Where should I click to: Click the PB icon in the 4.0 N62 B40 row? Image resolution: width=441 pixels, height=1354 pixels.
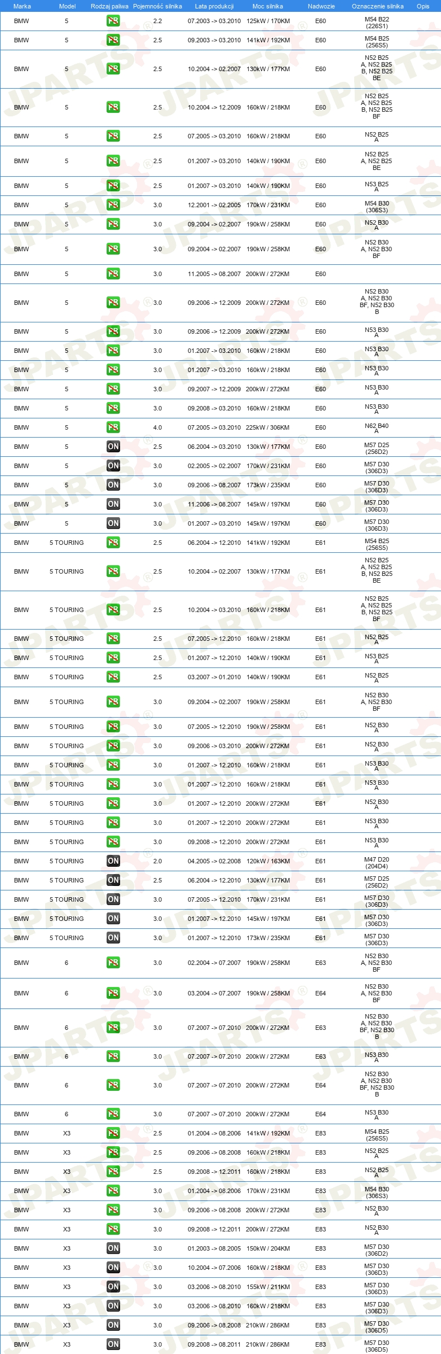(x=113, y=427)
